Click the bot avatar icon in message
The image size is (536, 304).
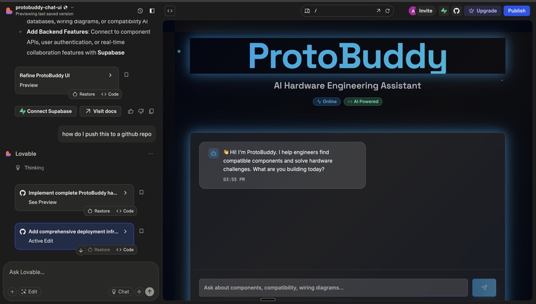pyautogui.click(x=213, y=154)
